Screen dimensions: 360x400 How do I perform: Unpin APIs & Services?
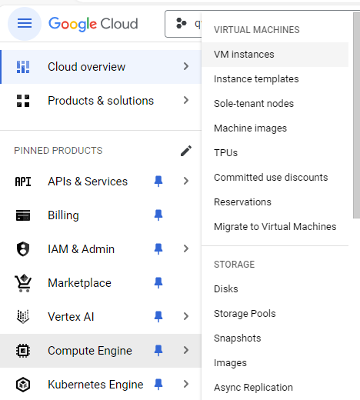click(x=158, y=182)
